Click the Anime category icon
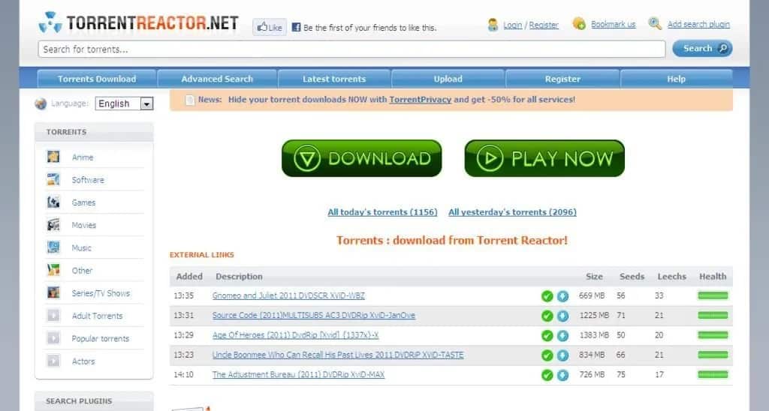The image size is (769, 411). point(53,157)
